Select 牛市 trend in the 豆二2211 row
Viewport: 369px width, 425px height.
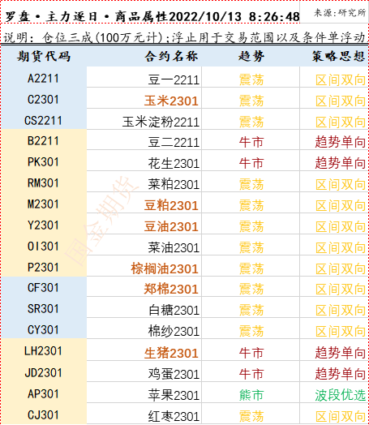(251, 142)
